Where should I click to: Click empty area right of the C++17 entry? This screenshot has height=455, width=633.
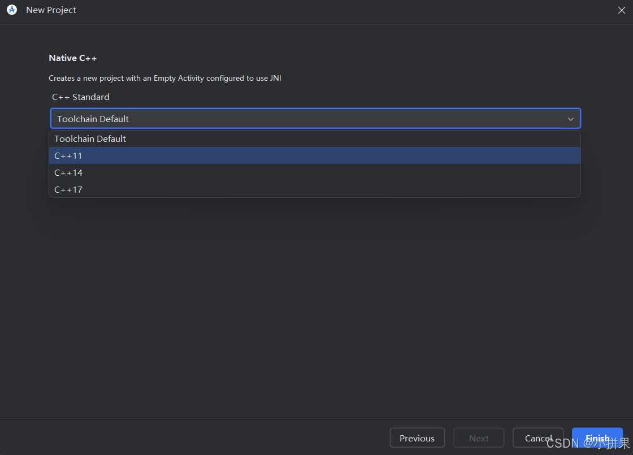coord(331,189)
